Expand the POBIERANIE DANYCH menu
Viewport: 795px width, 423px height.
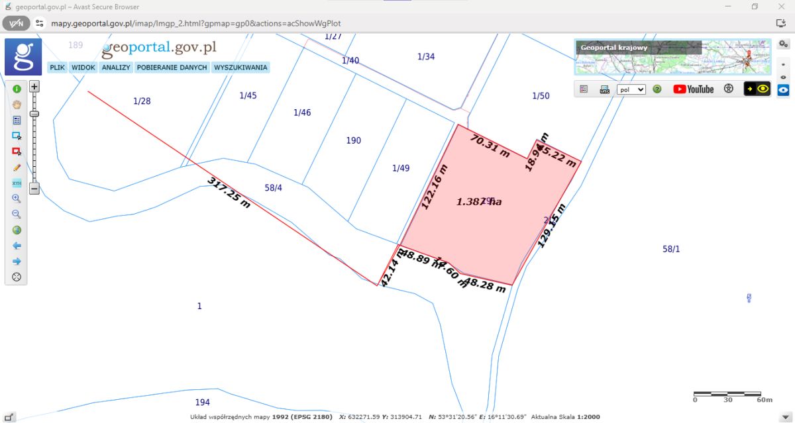click(x=172, y=68)
